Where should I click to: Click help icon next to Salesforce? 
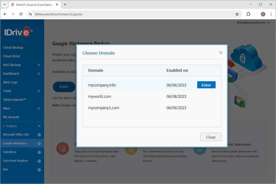[x=39, y=152]
